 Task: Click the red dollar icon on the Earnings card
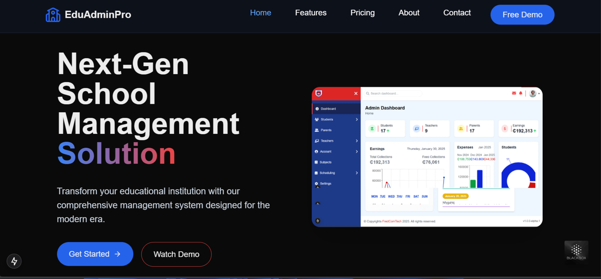point(505,129)
